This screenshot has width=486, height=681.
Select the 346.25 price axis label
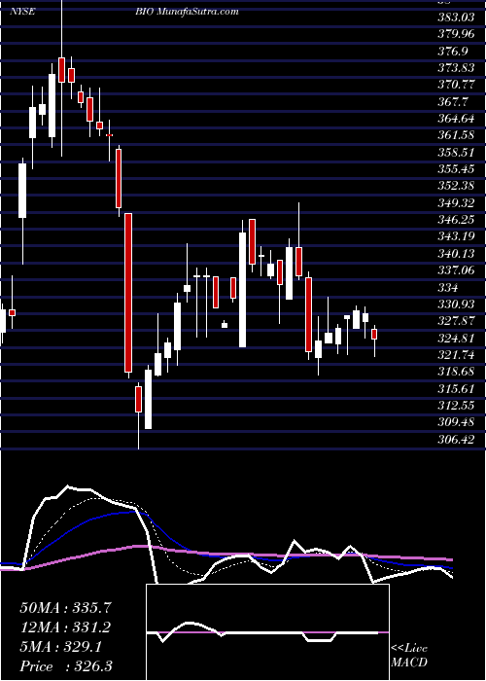click(x=454, y=220)
